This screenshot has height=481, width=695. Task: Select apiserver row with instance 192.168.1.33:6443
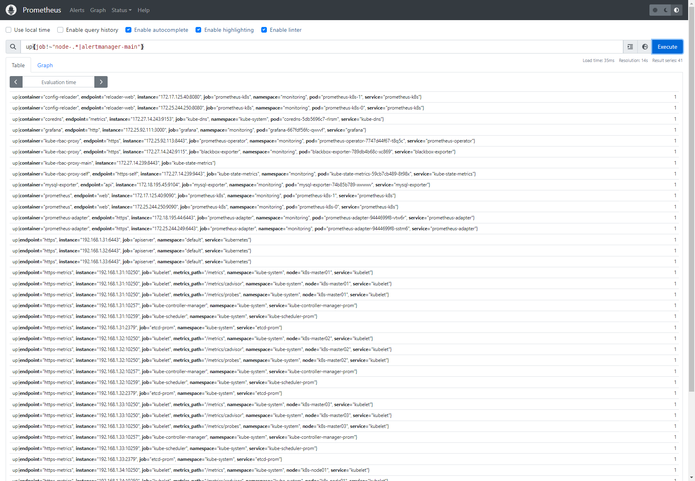[344, 262]
